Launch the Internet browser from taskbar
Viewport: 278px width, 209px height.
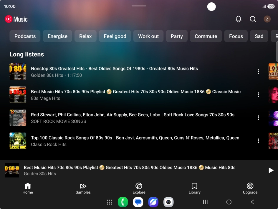(153, 202)
